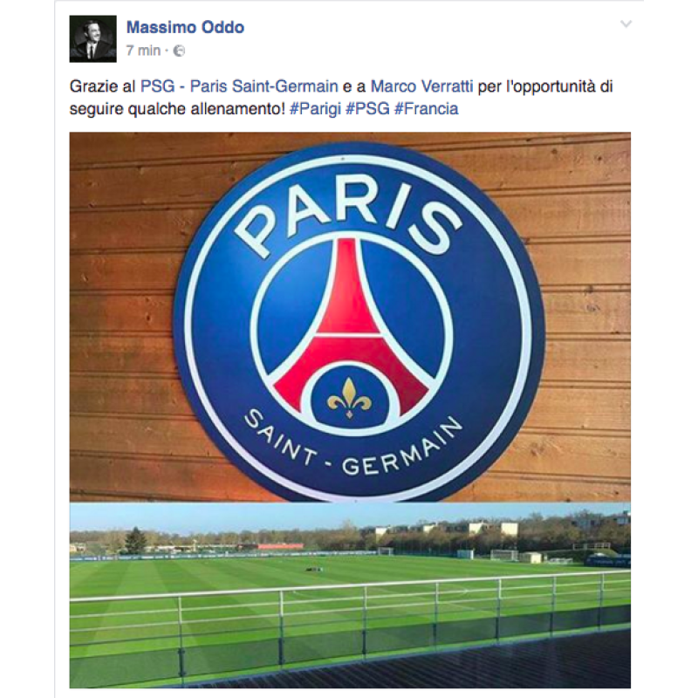
Task: Open the training pitch photo
Action: click(350, 596)
